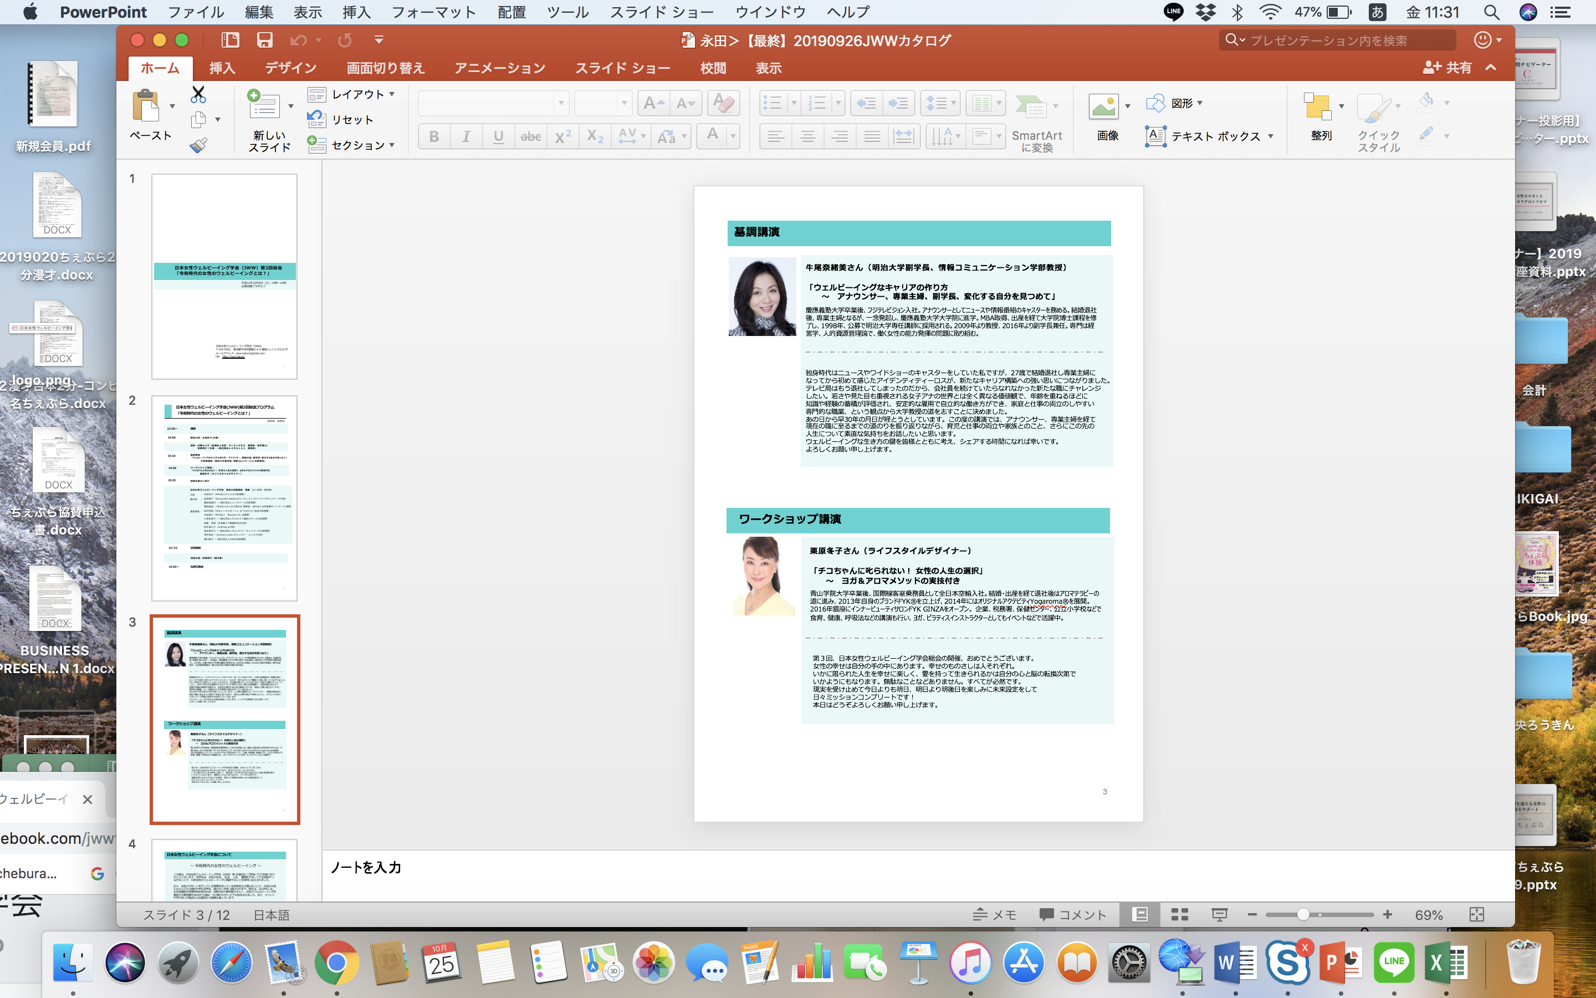Image resolution: width=1596 pixels, height=998 pixels.
Task: Click the zoom slider handle
Action: (x=1302, y=914)
